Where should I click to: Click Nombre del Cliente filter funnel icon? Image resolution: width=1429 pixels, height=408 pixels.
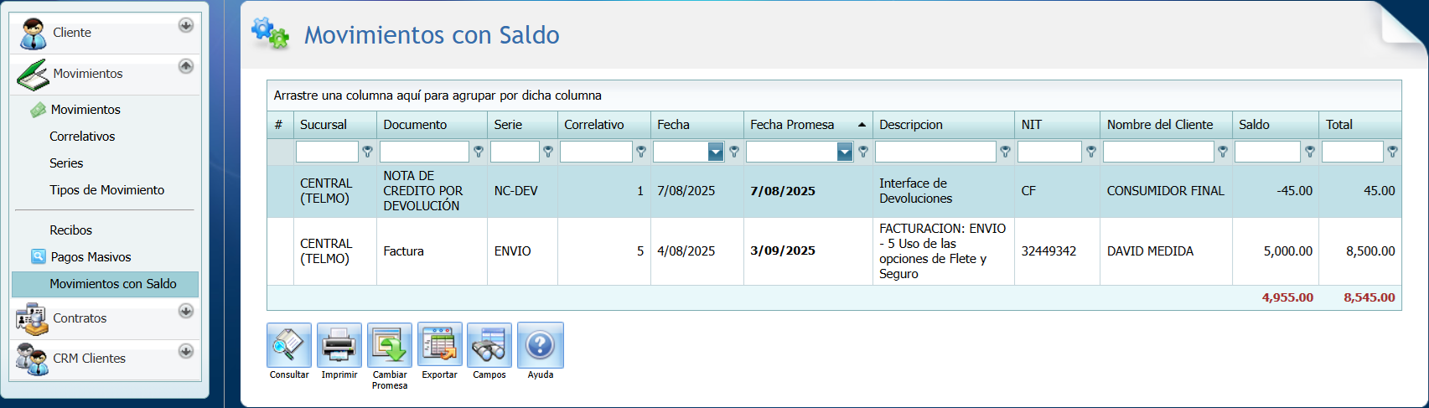[1223, 152]
